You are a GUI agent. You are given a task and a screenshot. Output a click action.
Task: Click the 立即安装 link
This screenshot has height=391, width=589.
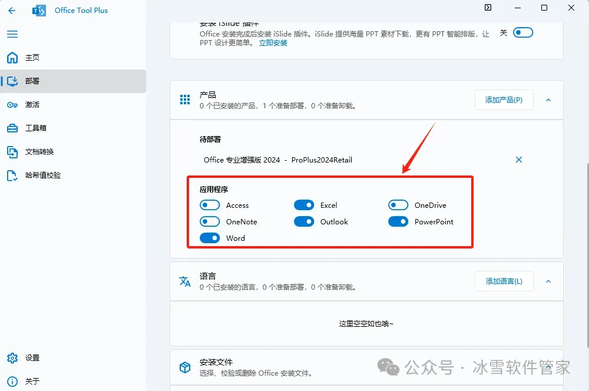[273, 43]
